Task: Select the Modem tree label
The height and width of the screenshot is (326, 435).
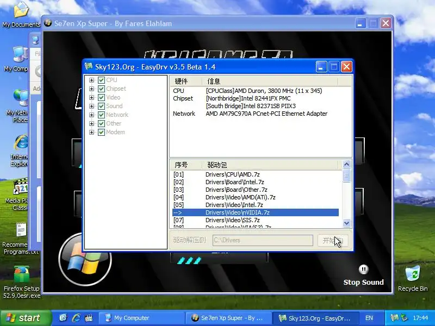Action: coord(115,132)
